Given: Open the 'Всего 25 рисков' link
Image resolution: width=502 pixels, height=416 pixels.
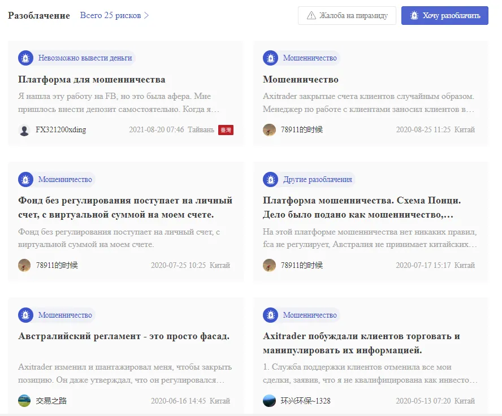Looking at the screenshot, I should click(x=114, y=15).
